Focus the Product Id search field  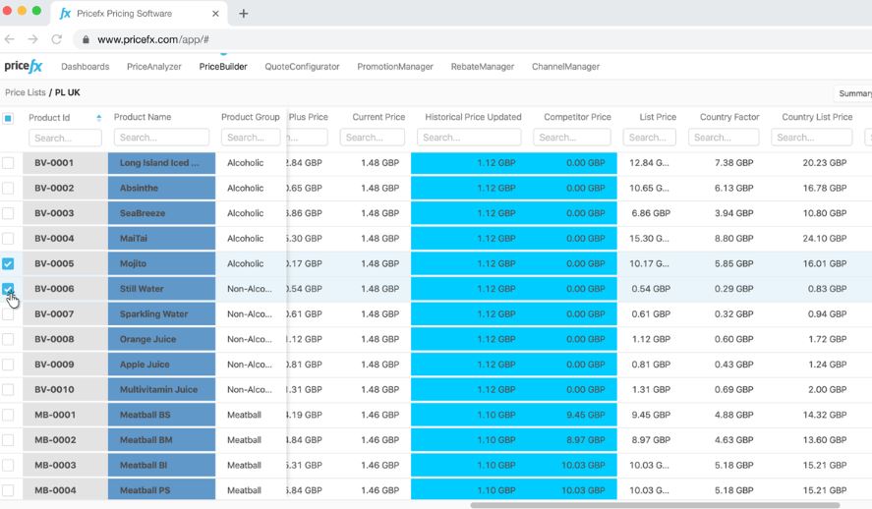(65, 138)
